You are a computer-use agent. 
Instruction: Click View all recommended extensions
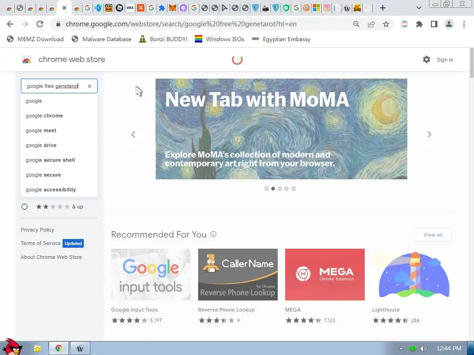pos(433,234)
